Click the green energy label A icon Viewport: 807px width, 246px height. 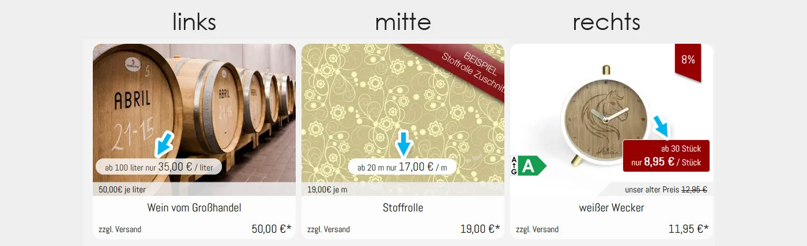(529, 166)
